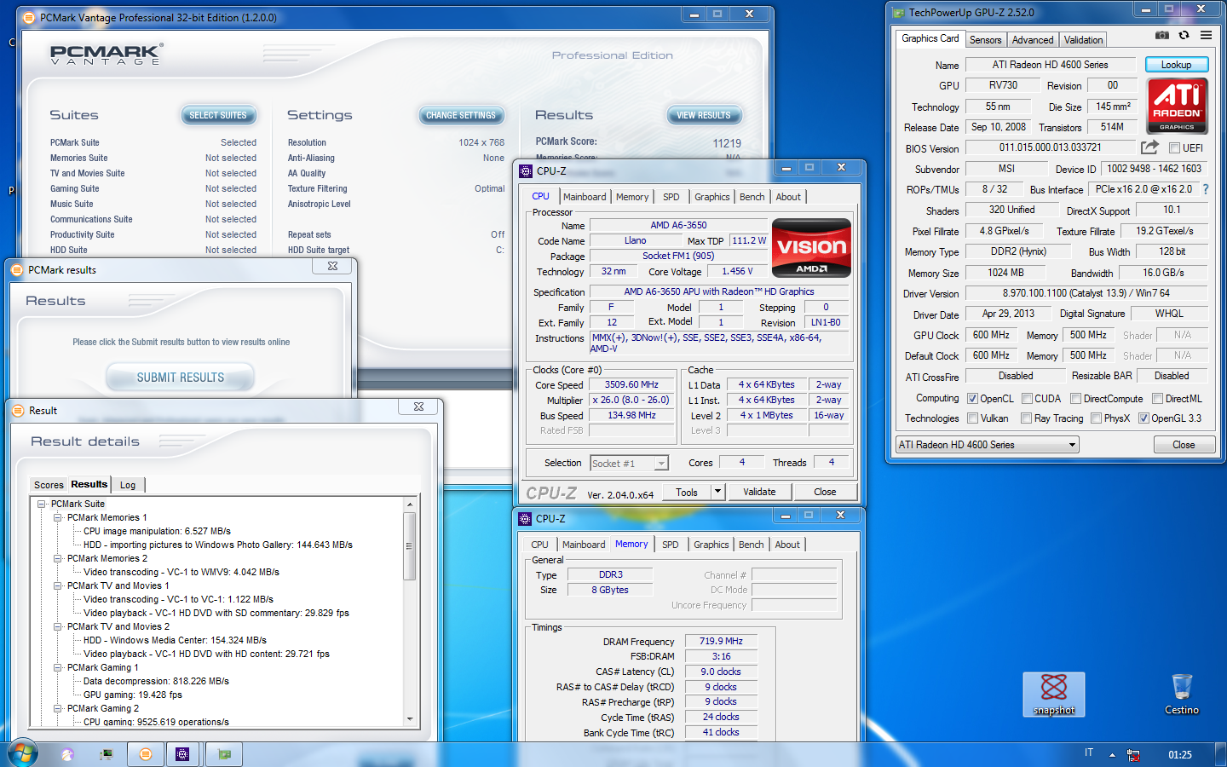The width and height of the screenshot is (1227, 767).
Task: Toggle the CUDA checkbox
Action: click(1027, 398)
